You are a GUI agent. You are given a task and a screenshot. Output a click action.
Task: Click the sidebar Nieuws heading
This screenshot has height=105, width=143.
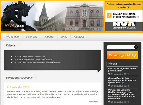pos(113,64)
